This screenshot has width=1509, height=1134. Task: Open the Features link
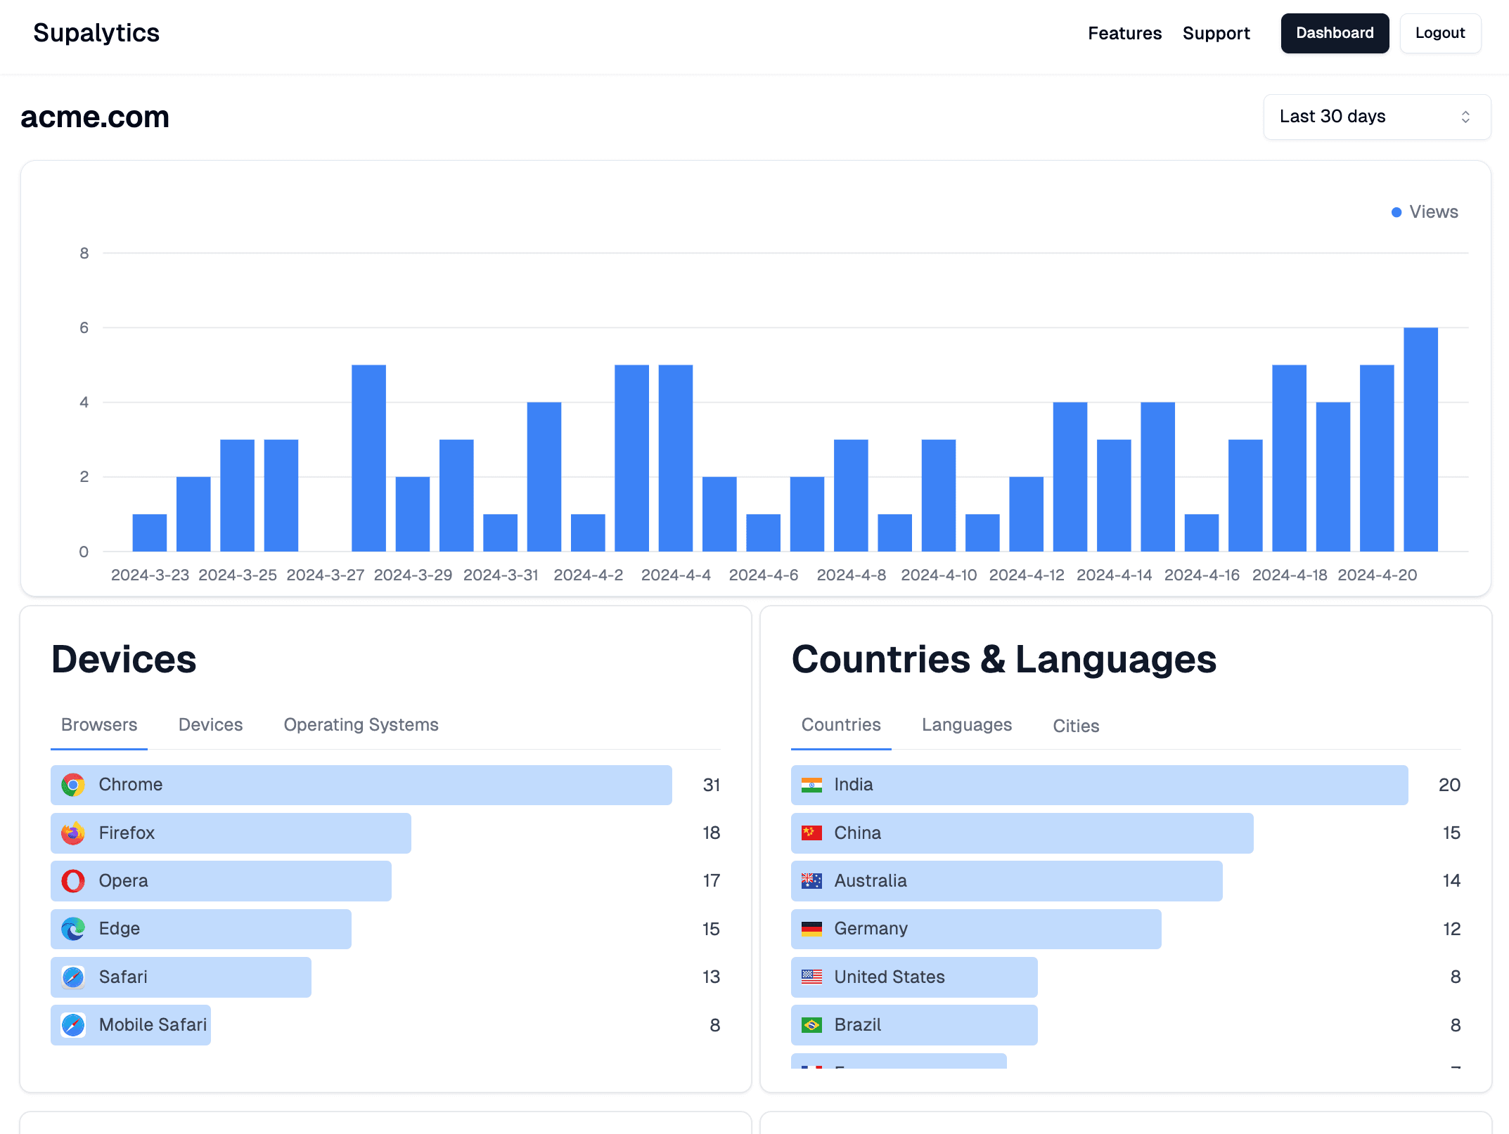[x=1124, y=33]
